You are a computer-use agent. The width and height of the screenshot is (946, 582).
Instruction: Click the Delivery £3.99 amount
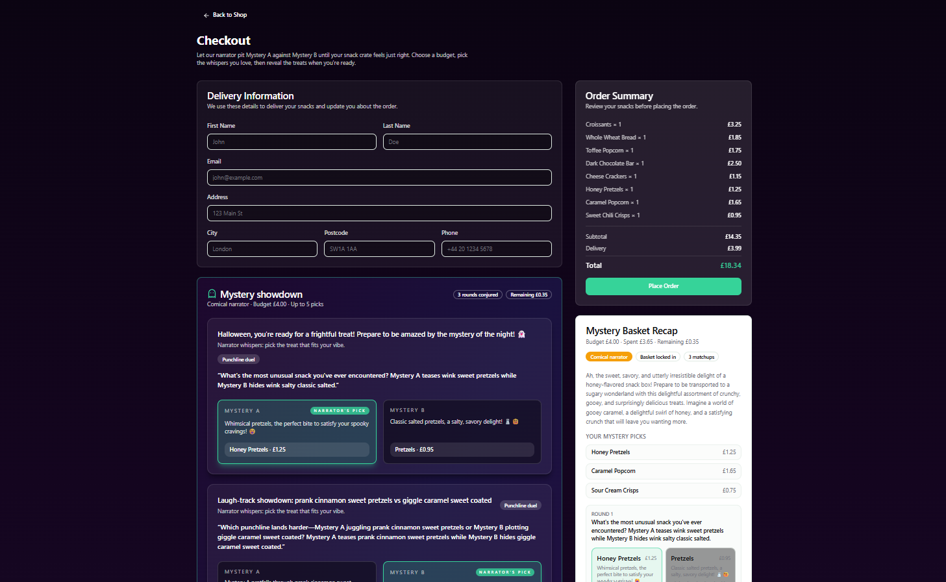pos(734,249)
